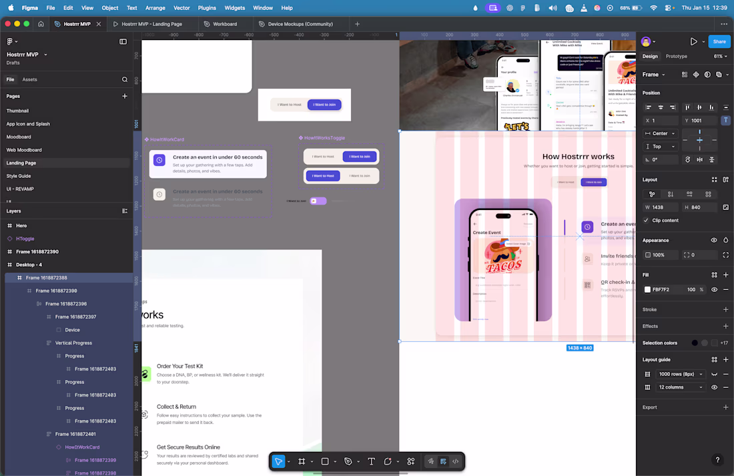Open macOS Control Center in menu bar

tap(668, 8)
